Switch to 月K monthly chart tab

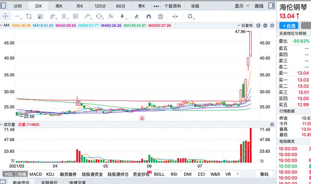coord(79,6)
